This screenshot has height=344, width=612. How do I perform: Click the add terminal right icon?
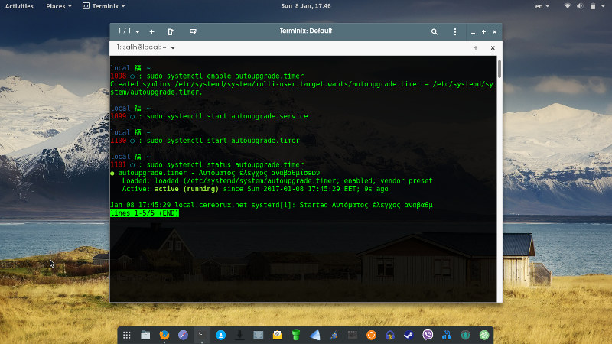pyautogui.click(x=171, y=31)
